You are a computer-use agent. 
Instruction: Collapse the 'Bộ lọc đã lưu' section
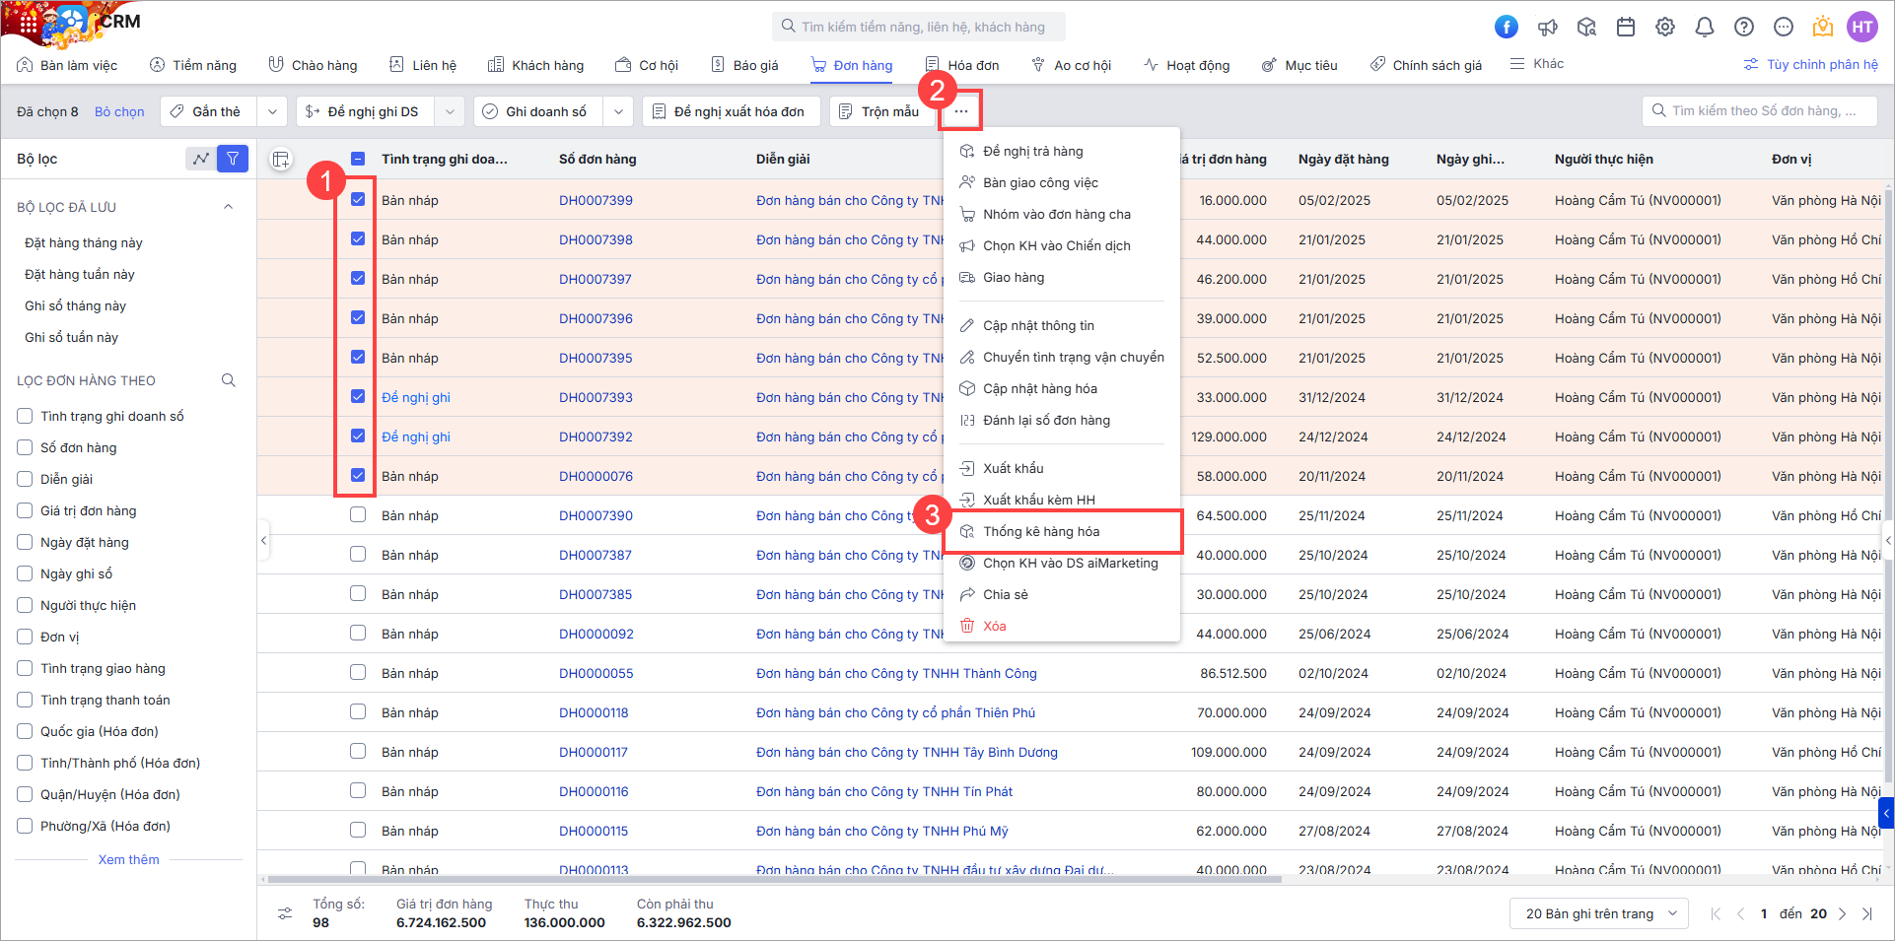228,207
